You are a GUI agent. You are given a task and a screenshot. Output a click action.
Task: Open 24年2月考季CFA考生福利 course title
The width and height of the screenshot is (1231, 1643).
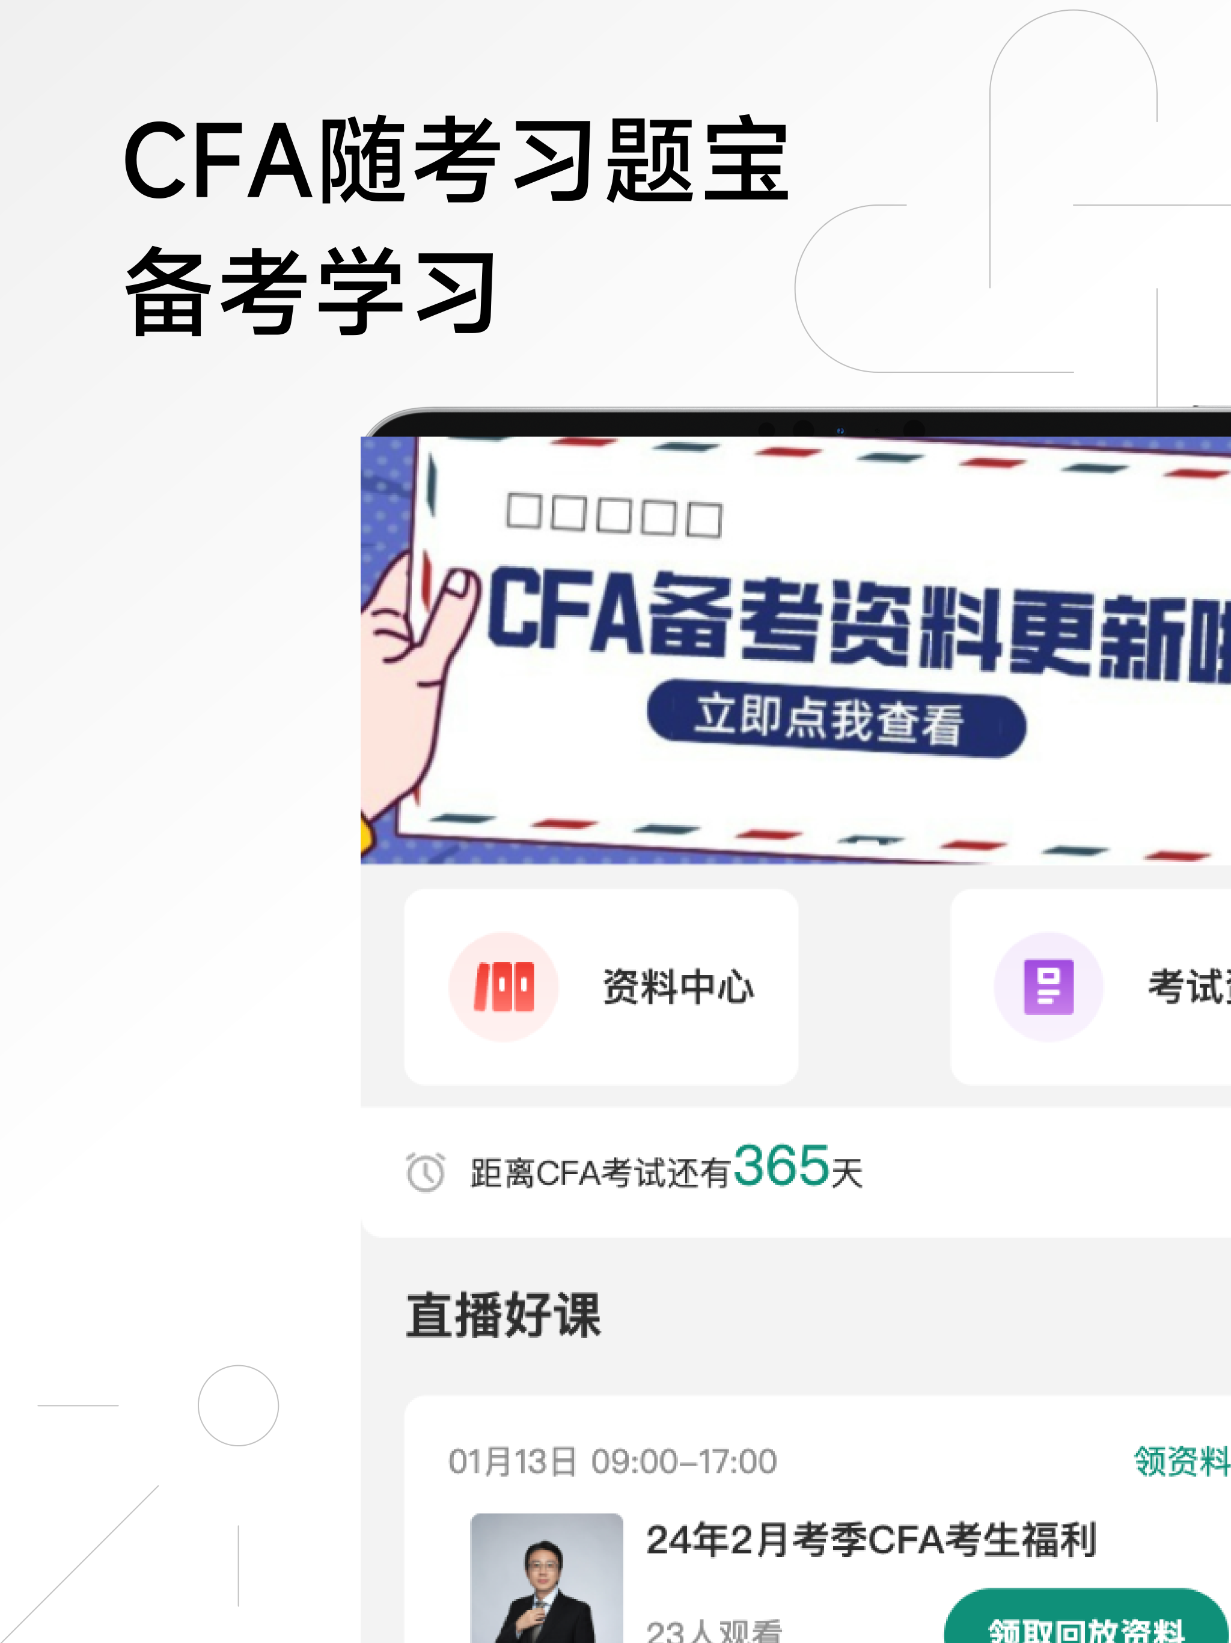[871, 1538]
